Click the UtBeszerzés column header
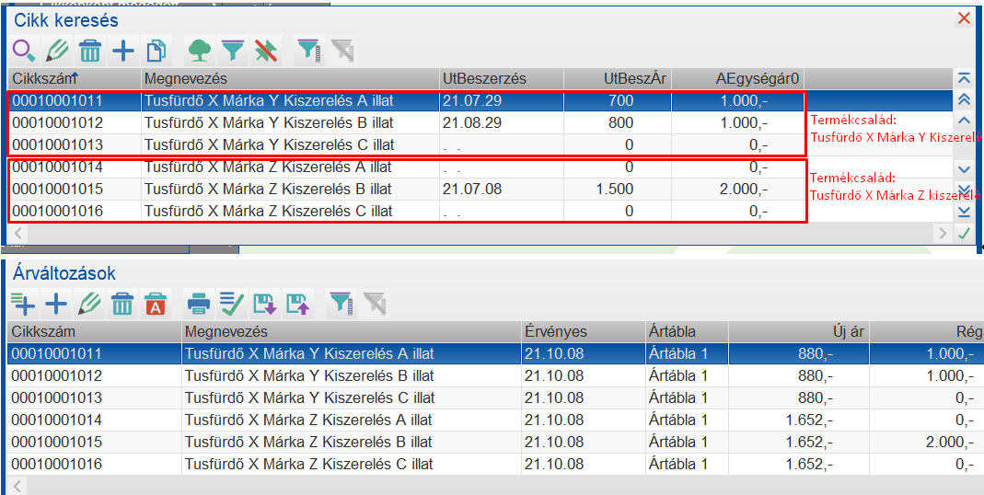Viewport: 984px width, 495px height. pyautogui.click(x=502, y=78)
